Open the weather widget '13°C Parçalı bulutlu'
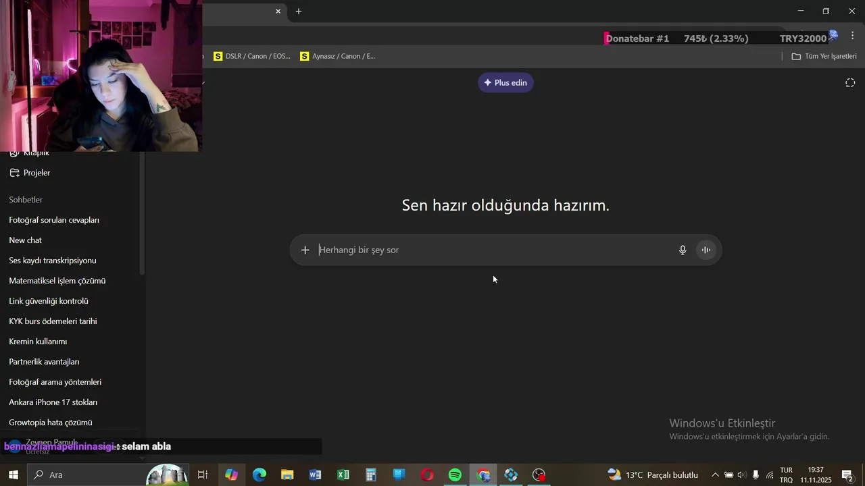The image size is (865, 486). click(653, 475)
